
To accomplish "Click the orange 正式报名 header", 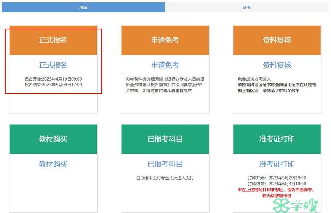I will [53, 40].
